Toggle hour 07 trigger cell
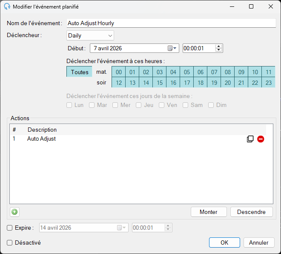The height and width of the screenshot is (254, 281). [214, 72]
